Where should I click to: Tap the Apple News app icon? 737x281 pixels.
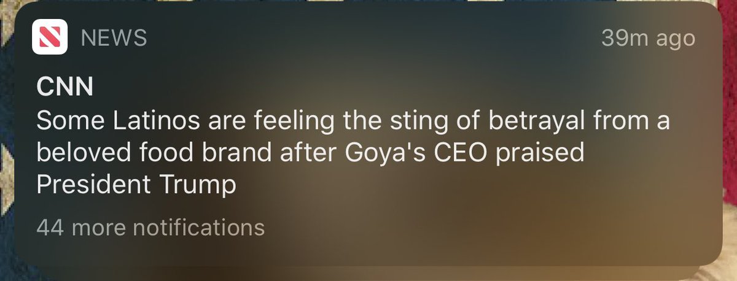click(50, 39)
